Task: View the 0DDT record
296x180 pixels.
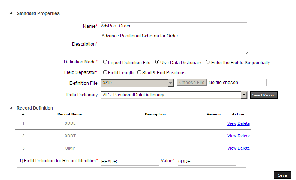Action: pos(231,136)
